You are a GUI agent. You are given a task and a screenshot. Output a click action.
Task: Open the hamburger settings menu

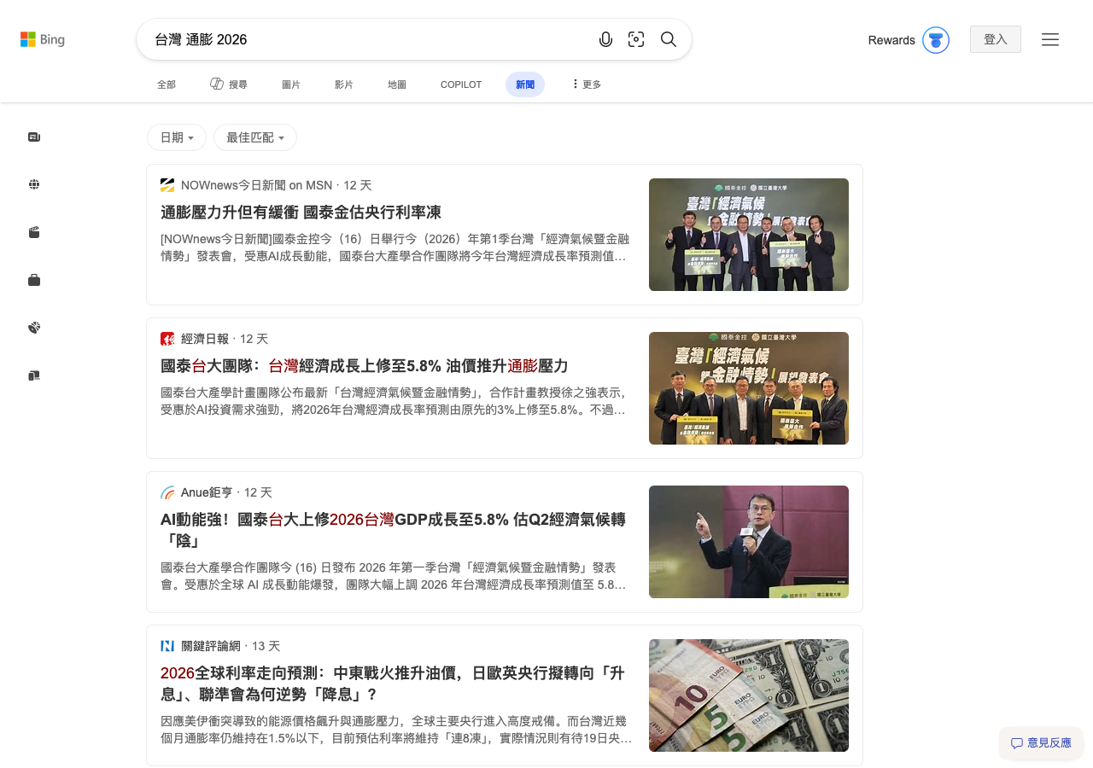point(1050,39)
